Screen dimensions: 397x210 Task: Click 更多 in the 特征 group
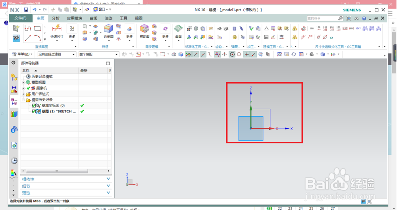pos(129,33)
